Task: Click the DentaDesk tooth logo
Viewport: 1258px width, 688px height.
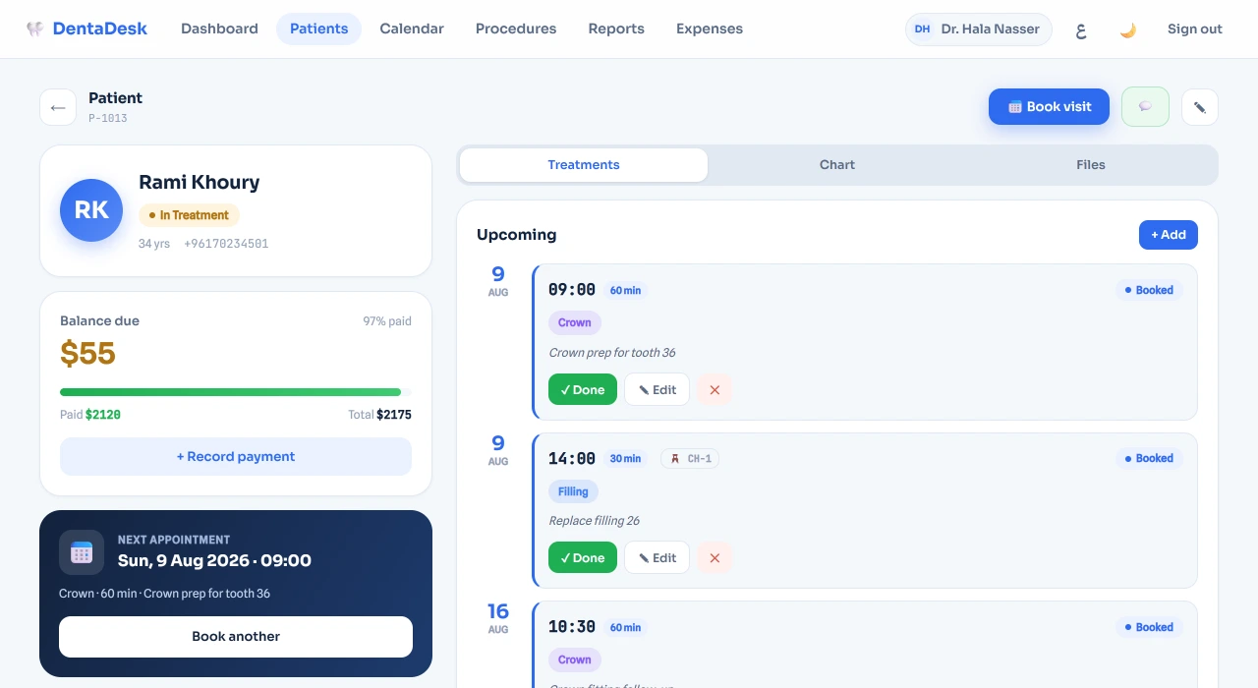Action: (x=35, y=29)
